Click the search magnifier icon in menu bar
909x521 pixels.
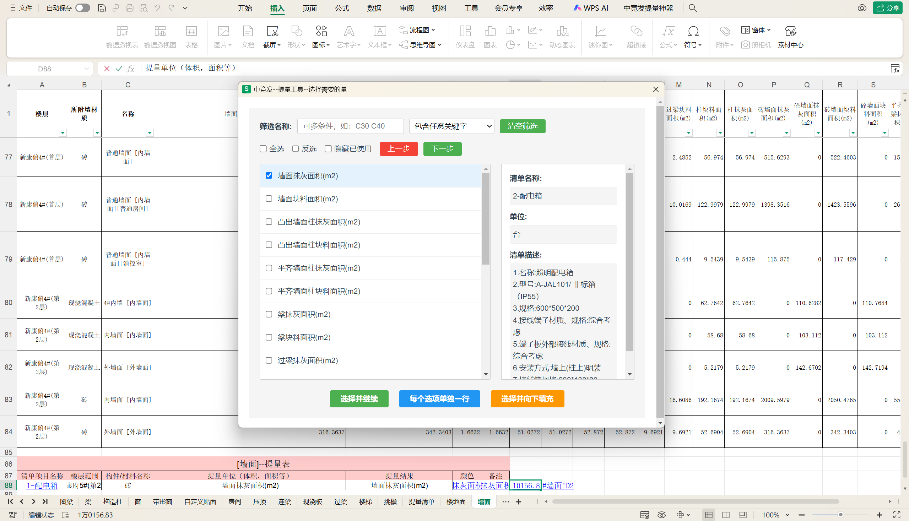click(692, 8)
